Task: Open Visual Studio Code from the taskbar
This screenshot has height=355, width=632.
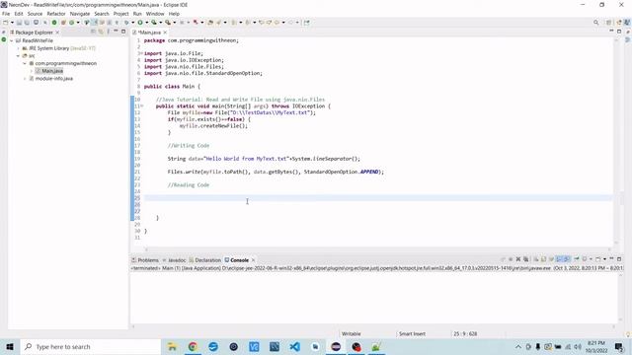Action: (x=295, y=346)
